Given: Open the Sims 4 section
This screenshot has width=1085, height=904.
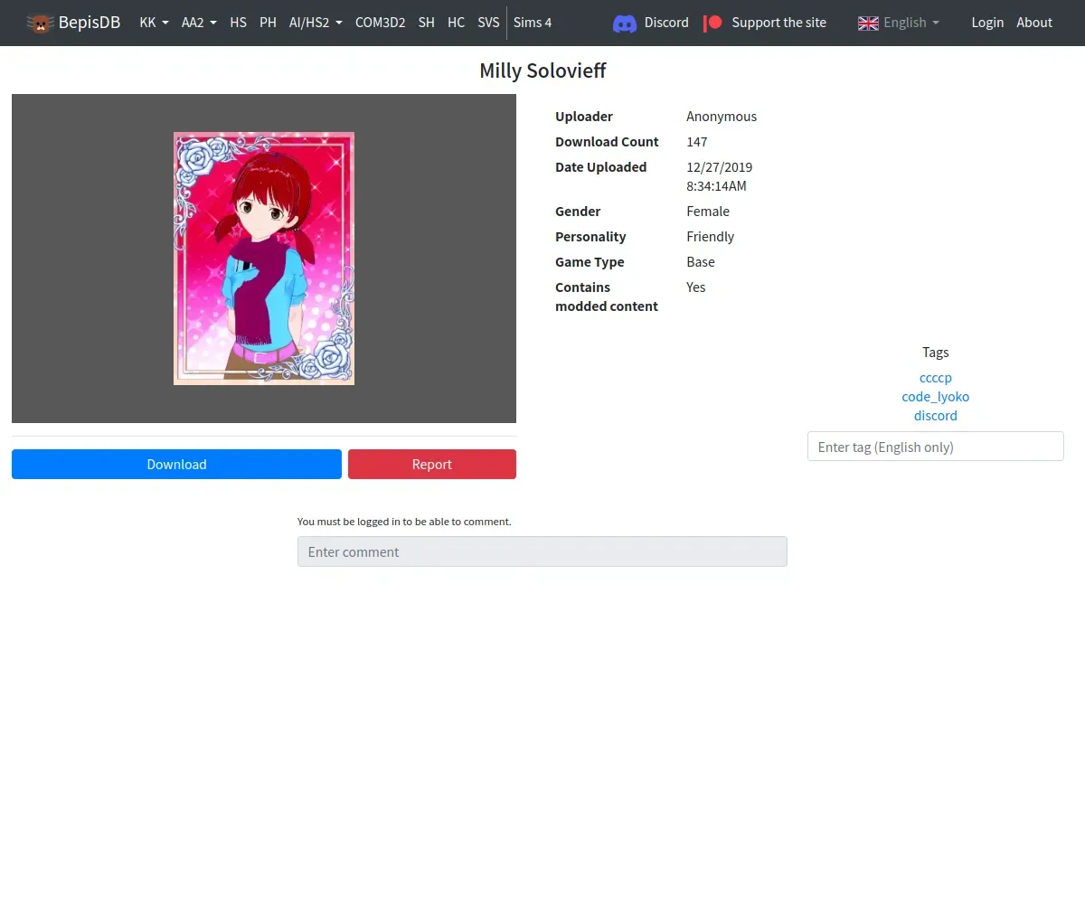Looking at the screenshot, I should coord(533,23).
